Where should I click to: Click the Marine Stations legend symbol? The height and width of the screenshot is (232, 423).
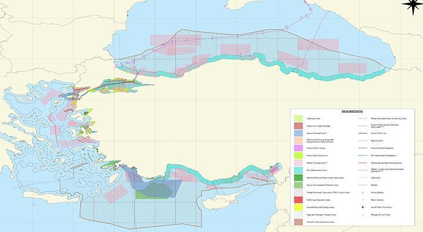point(362,200)
